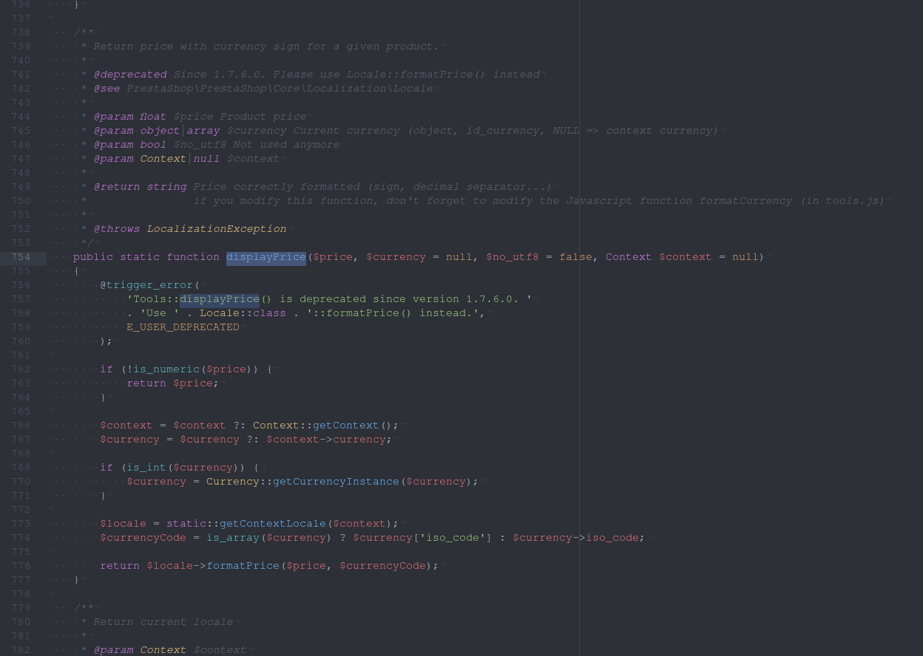Click the $currencyCode argument on line 776
Image resolution: width=923 pixels, height=656 pixels.
(382, 566)
